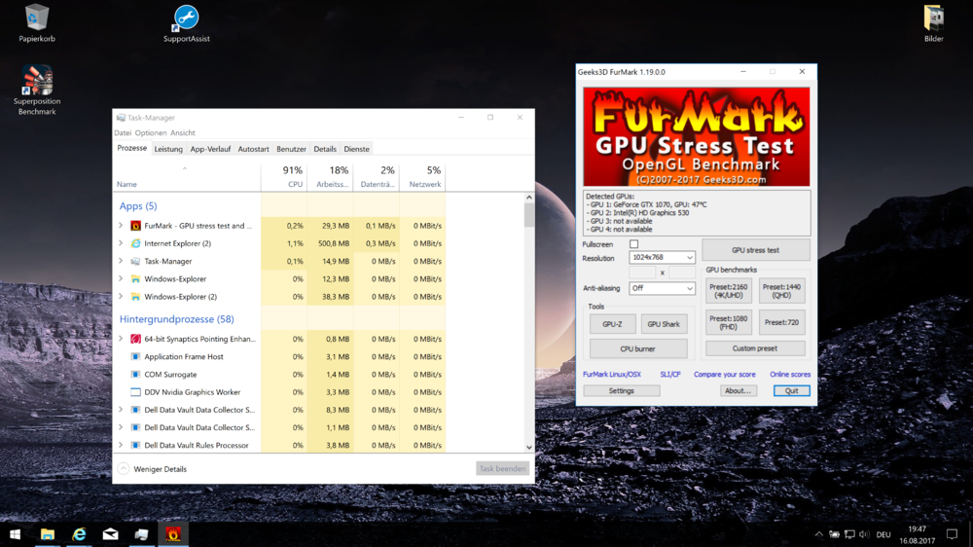Sort processes by the CPU column header

[283, 177]
